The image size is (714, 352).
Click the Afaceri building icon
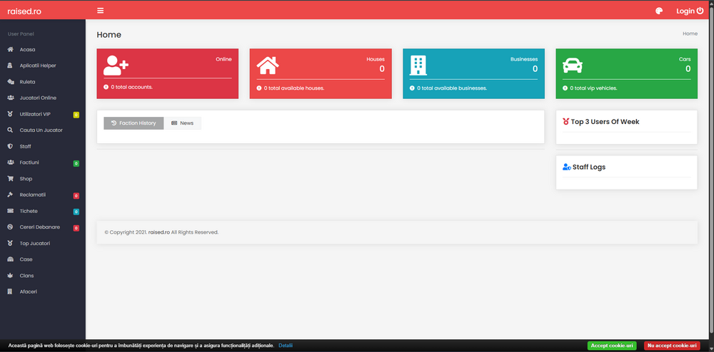click(11, 291)
